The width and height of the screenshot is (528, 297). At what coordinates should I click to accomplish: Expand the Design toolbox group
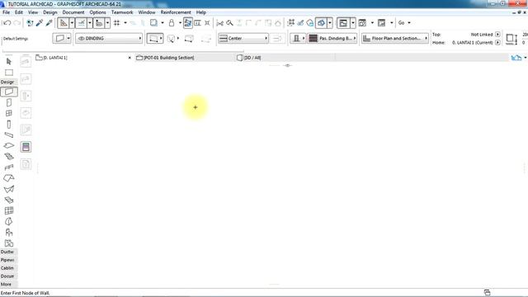(8, 82)
